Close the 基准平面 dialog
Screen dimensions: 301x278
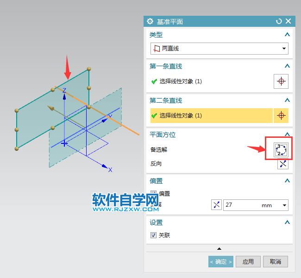288,21
